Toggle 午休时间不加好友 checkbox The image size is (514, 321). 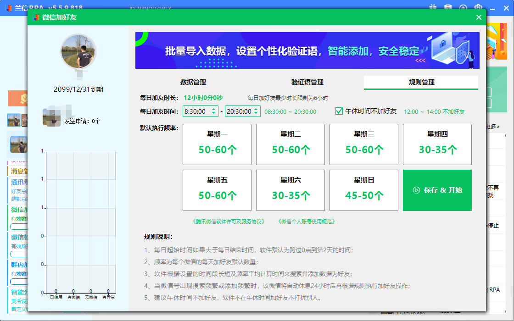tap(340, 111)
